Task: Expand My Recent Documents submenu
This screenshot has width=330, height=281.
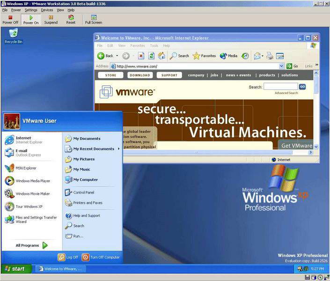Action: click(x=92, y=149)
